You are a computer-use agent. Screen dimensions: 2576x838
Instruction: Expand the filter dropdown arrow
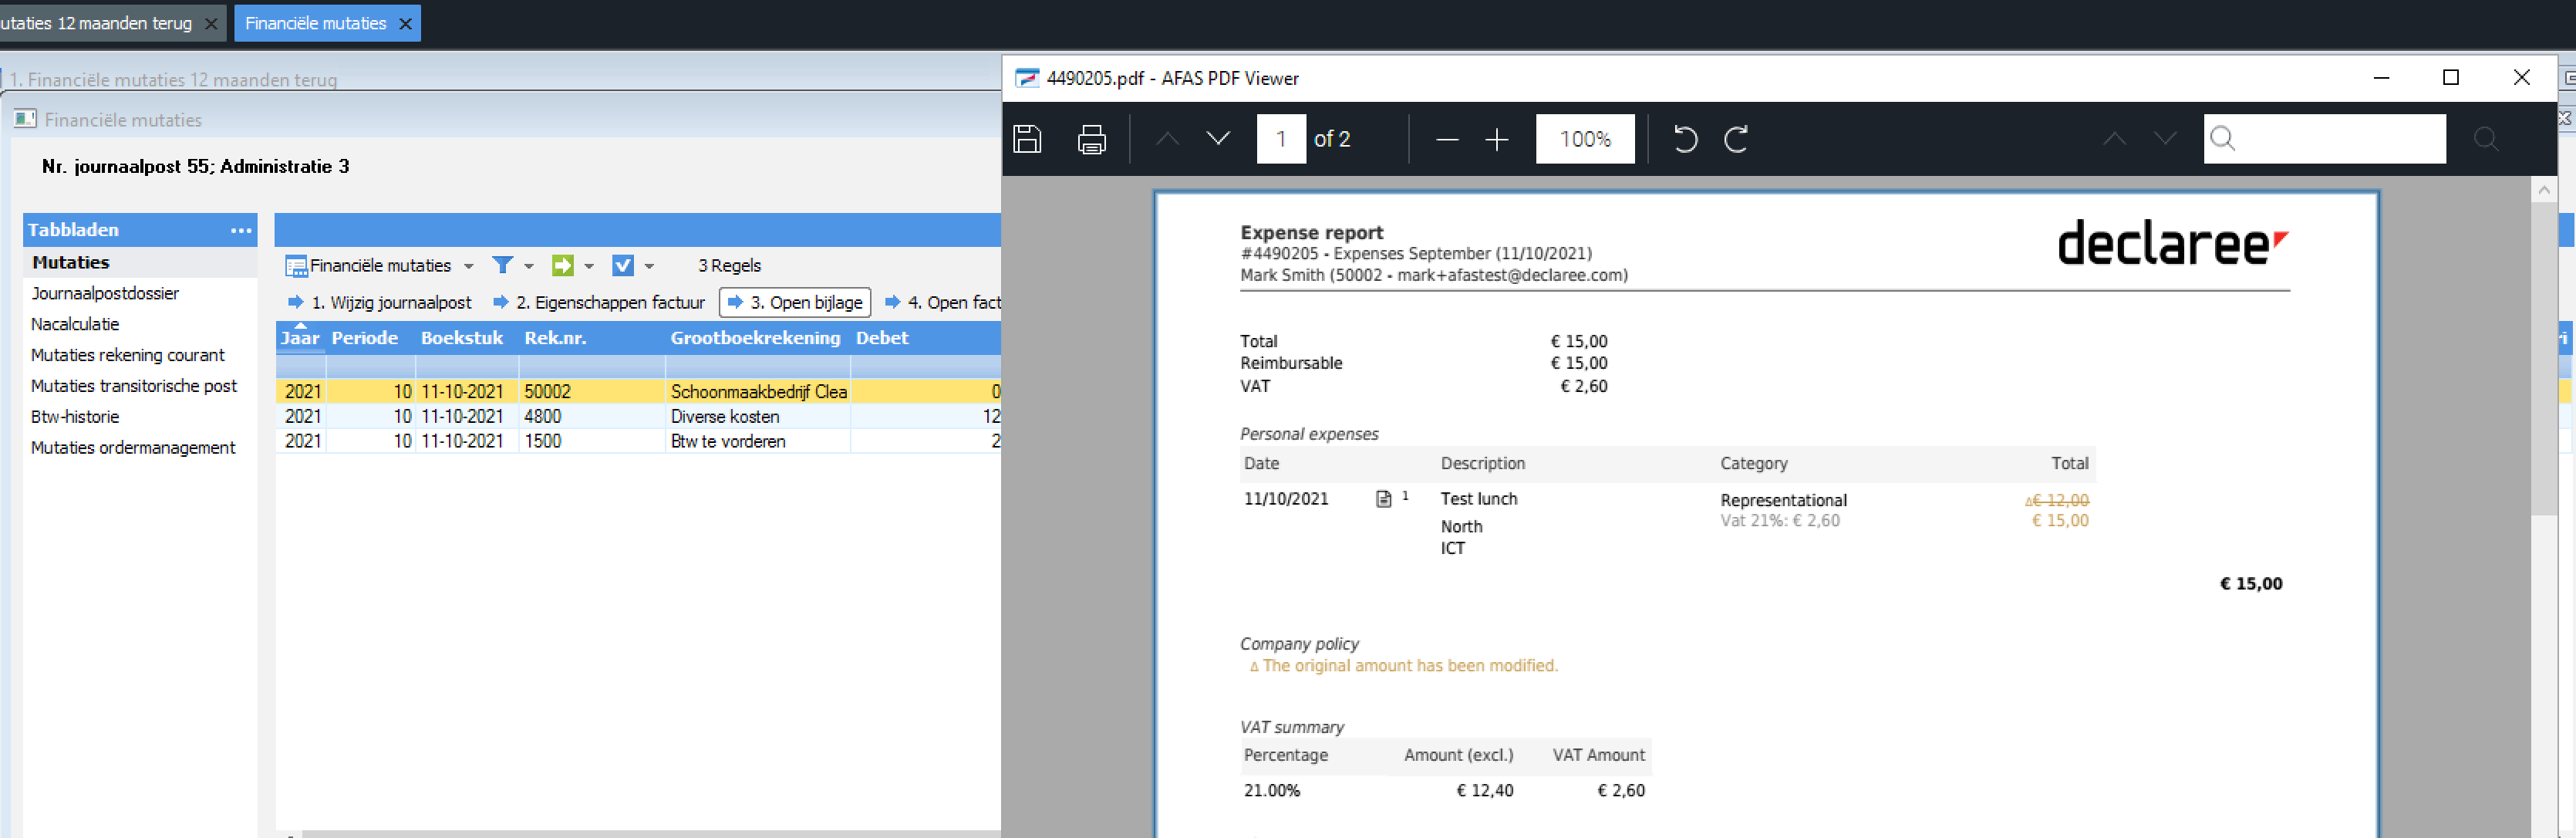click(529, 266)
